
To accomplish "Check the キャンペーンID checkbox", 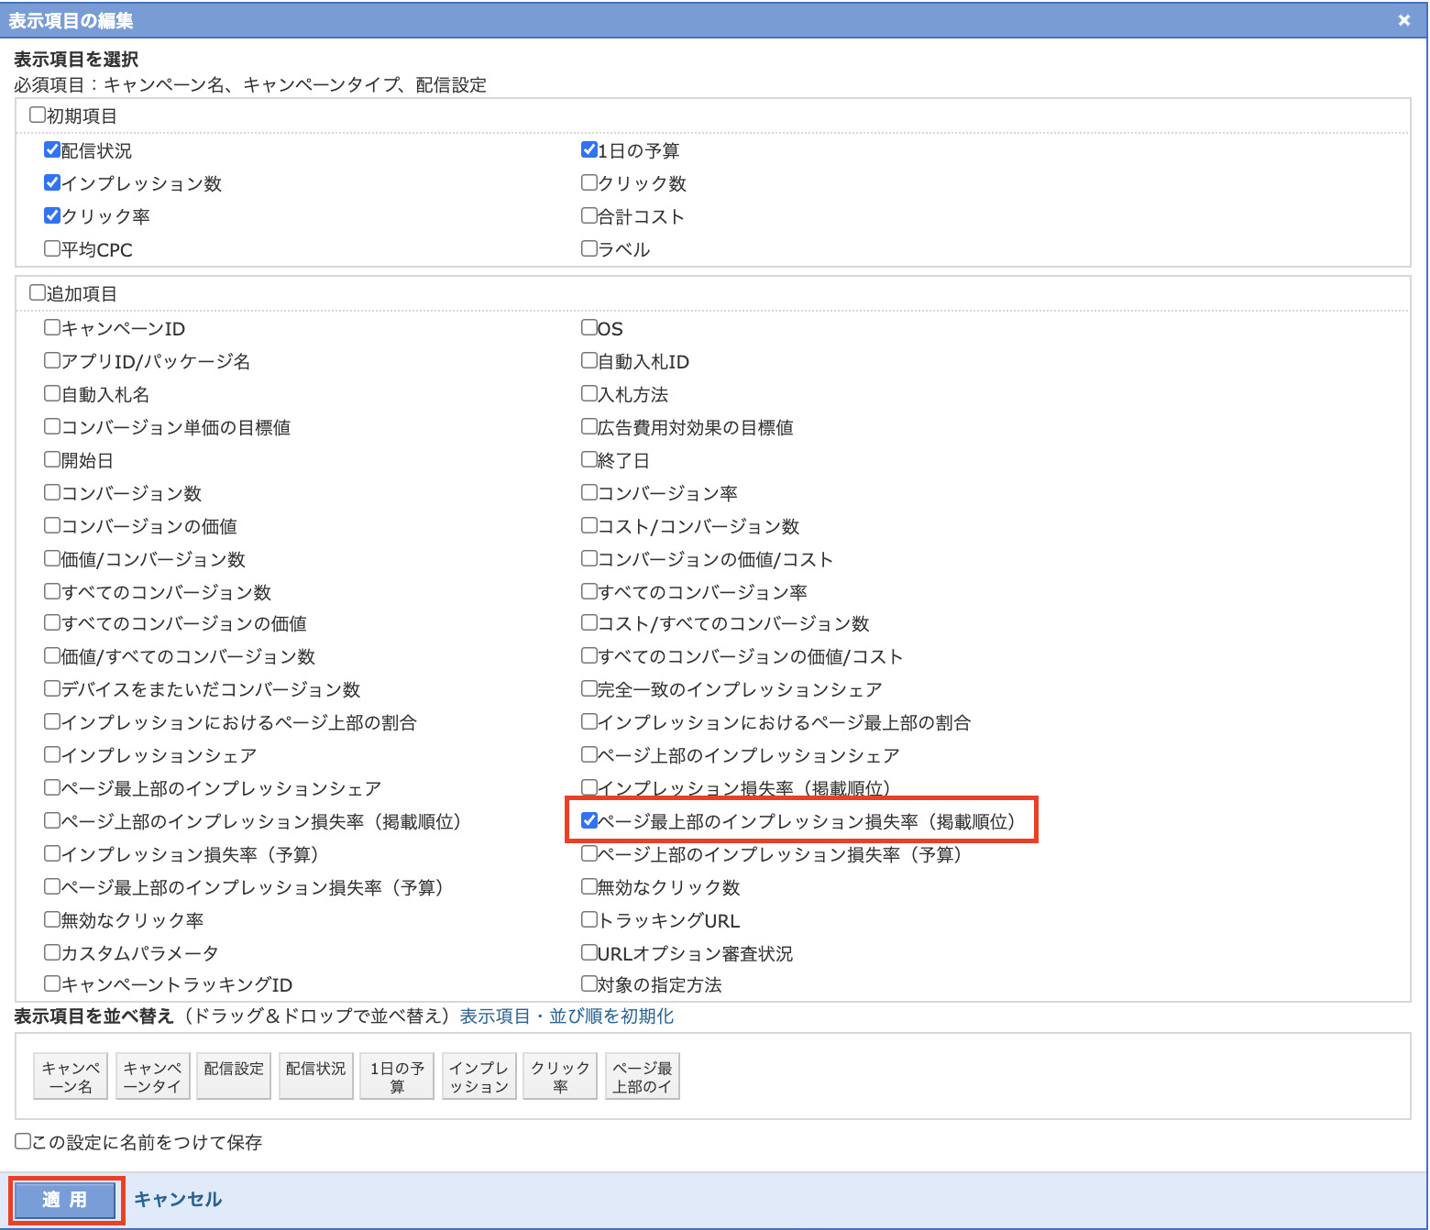I will point(52,327).
